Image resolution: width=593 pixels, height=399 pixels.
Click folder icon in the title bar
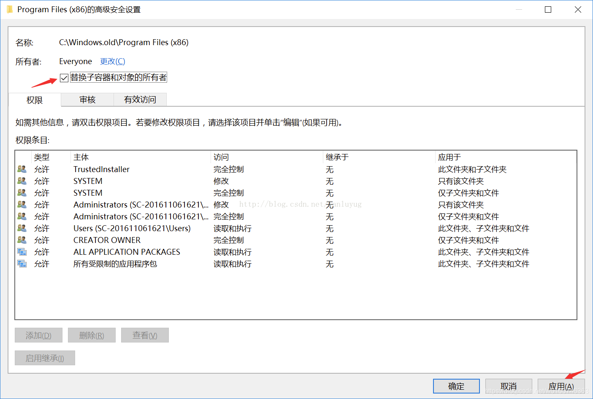[x=10, y=9]
